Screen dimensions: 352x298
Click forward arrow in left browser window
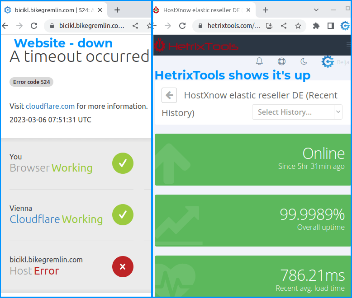(x=19, y=26)
